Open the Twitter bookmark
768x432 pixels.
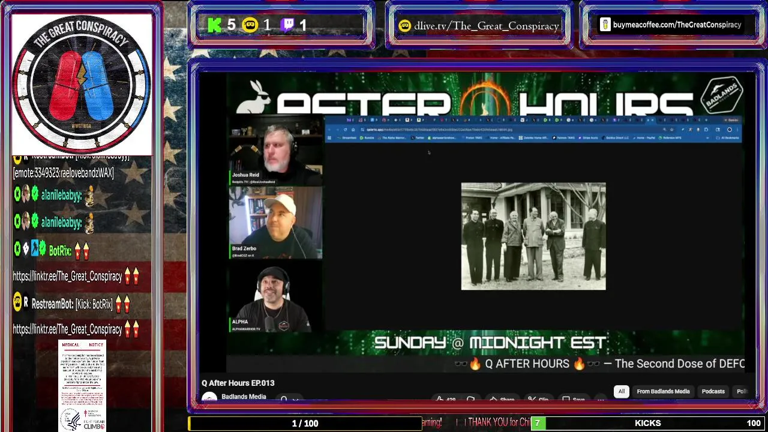pos(418,137)
